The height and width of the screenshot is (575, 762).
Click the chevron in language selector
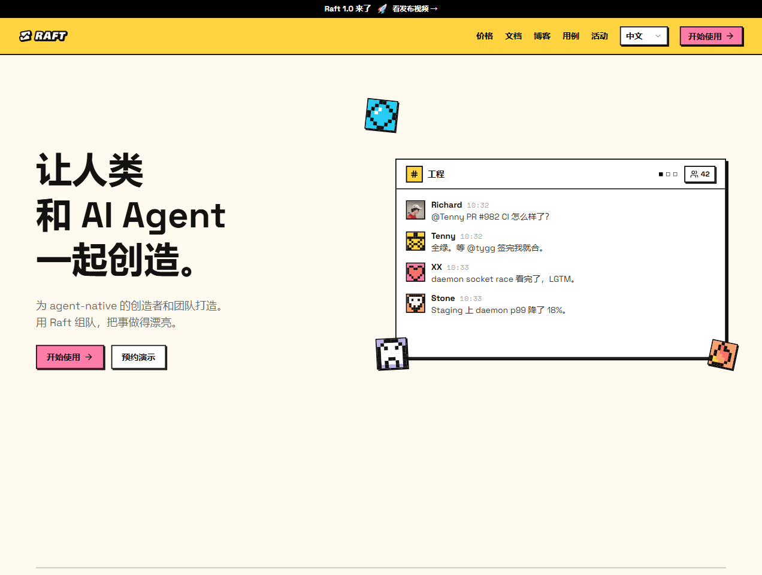click(x=658, y=36)
